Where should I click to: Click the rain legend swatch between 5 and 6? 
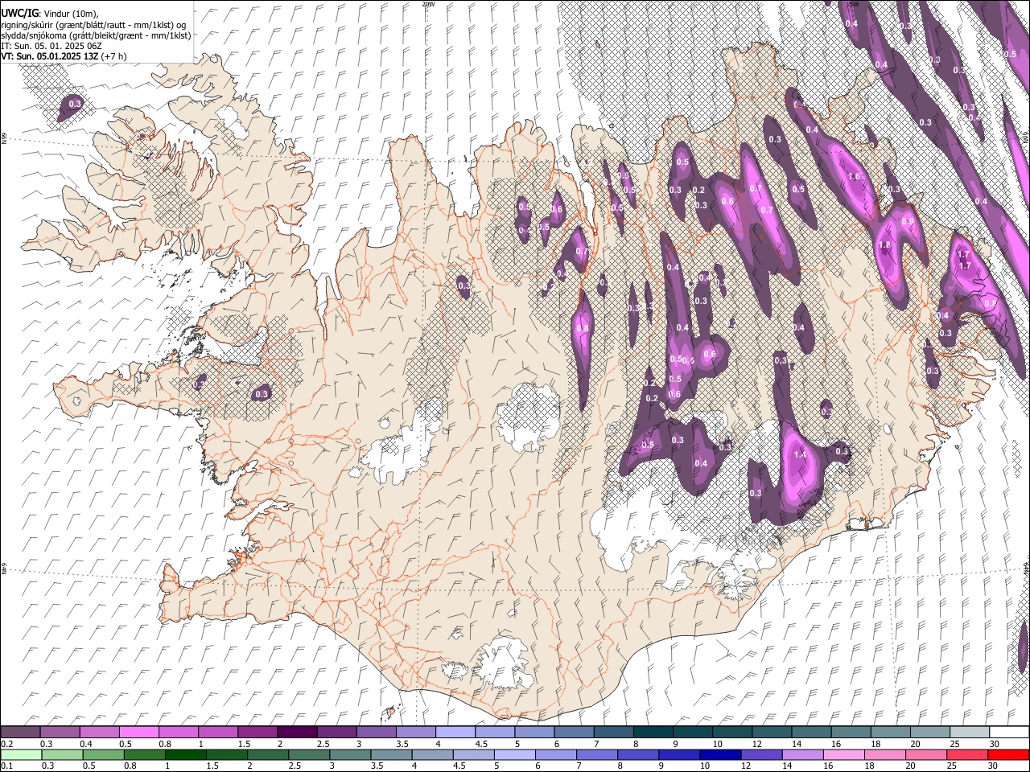click(514, 754)
